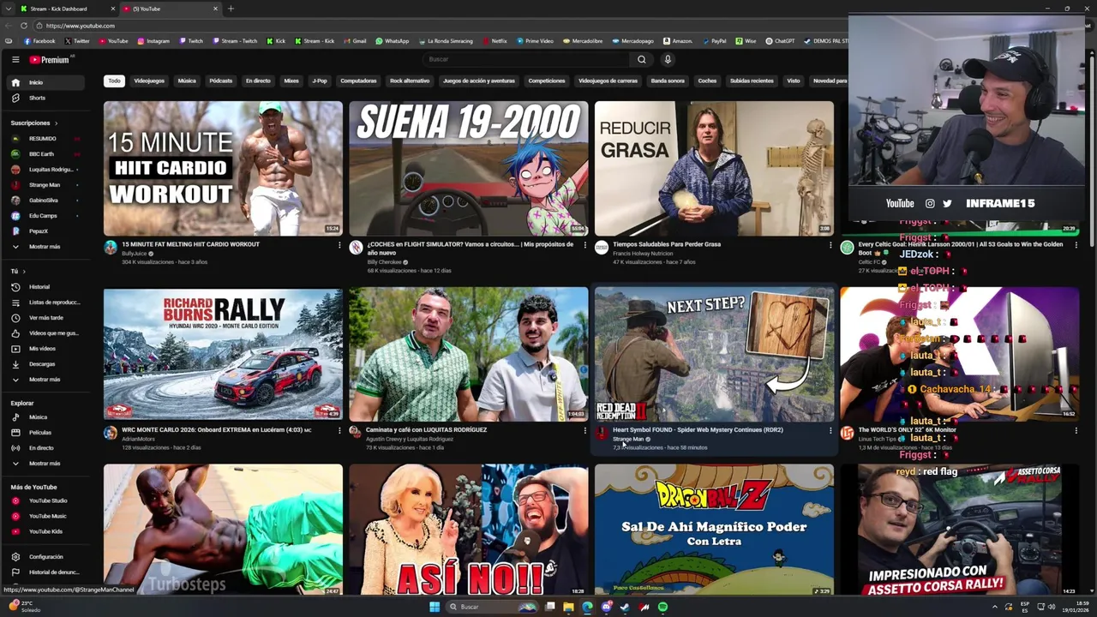Open Configuración in sidebar
Screen dimensions: 1097x617
(45, 557)
